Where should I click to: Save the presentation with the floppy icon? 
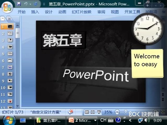tap(19, 4)
